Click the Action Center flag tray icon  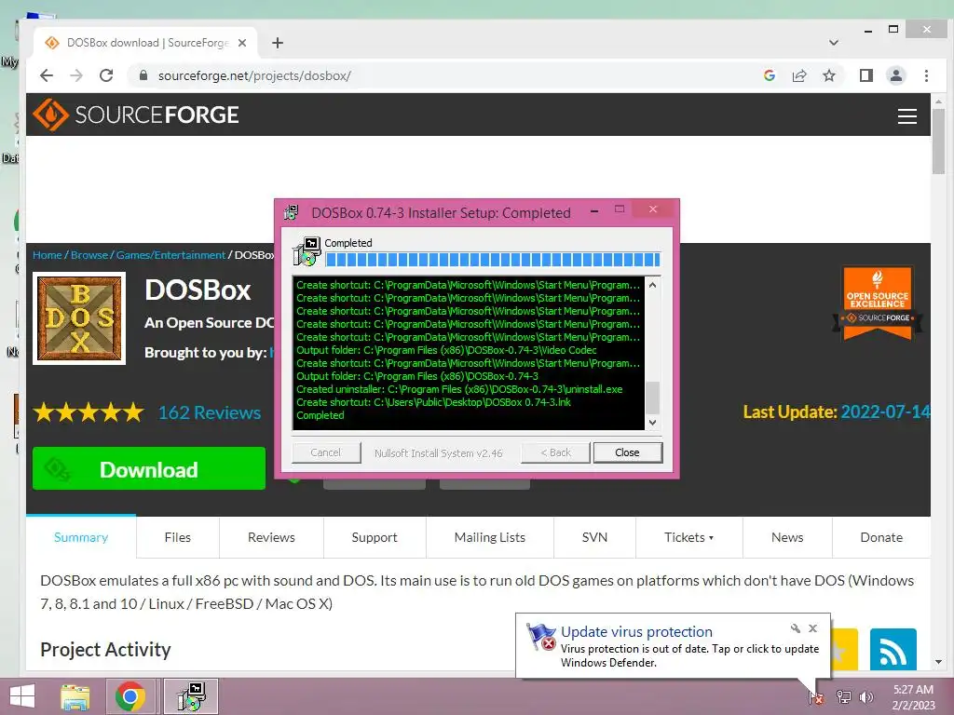(816, 696)
